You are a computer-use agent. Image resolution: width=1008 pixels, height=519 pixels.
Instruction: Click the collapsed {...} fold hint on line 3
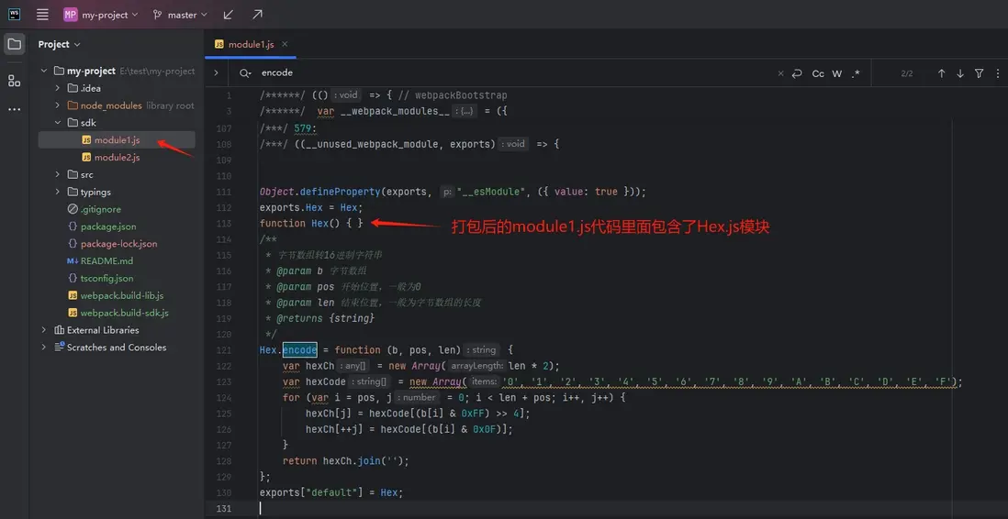click(465, 112)
